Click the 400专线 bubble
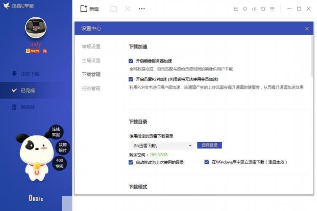Viewport: 317px width, 211px height. coord(59,163)
